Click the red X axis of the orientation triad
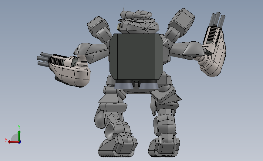 point(13,142)
